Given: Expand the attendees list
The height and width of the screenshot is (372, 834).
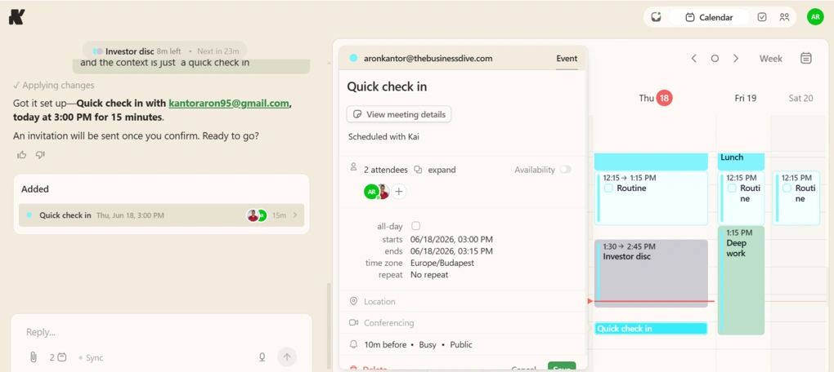Looking at the screenshot, I should coord(435,170).
